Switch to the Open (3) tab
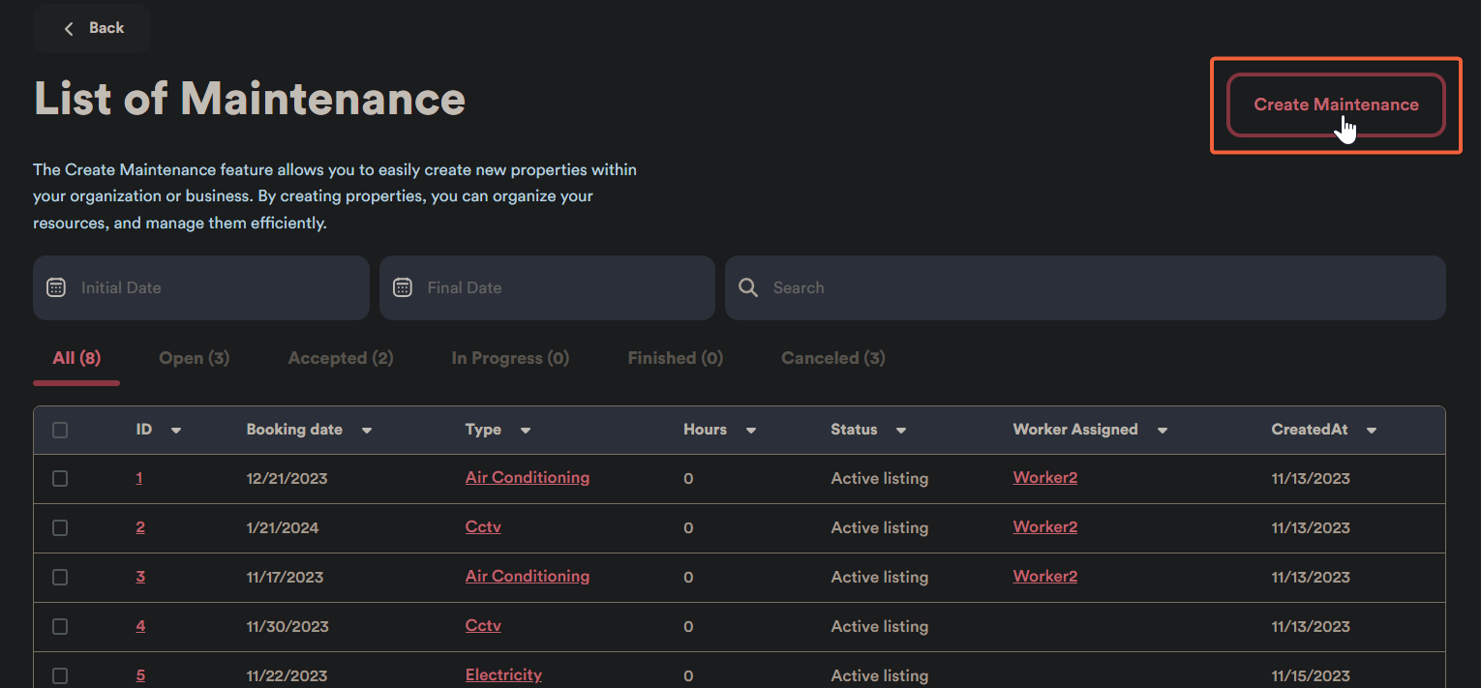The width and height of the screenshot is (1481, 688). pyautogui.click(x=194, y=358)
